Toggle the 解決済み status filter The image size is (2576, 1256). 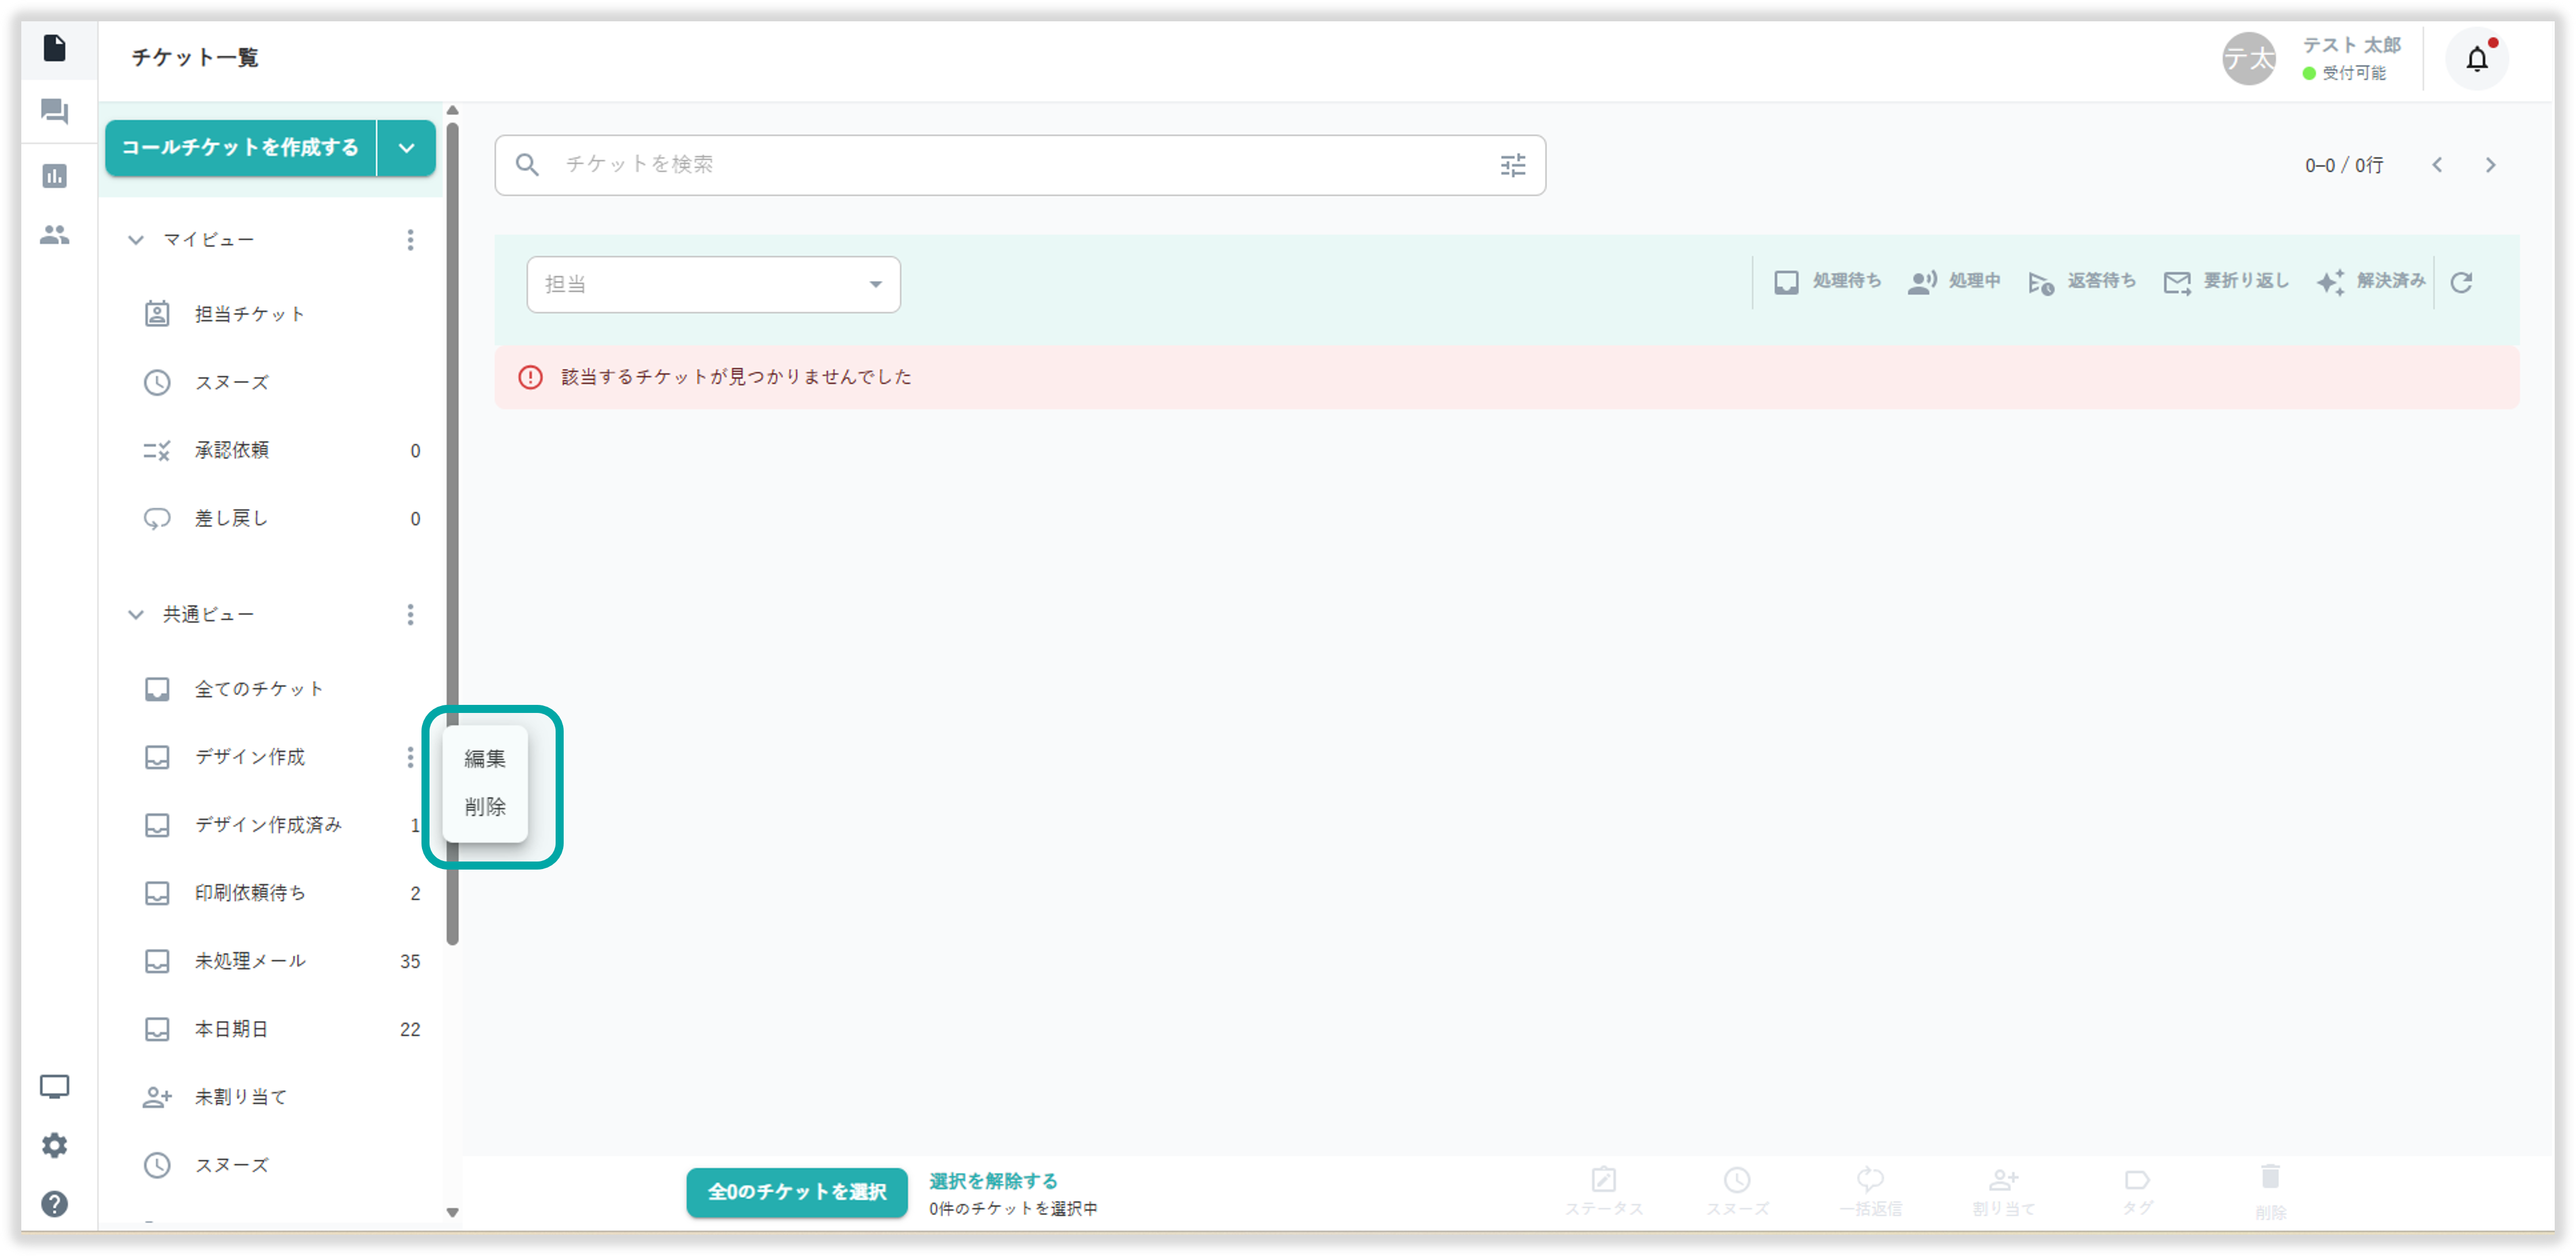click(x=2371, y=282)
